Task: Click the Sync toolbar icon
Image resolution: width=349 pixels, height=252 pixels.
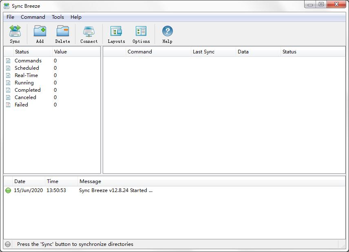Action: pos(15,32)
